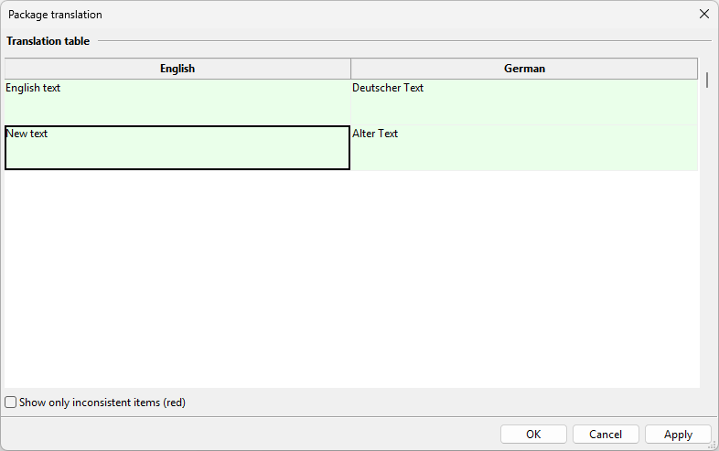Close the Package translation dialog
The height and width of the screenshot is (451, 719).
704,15
